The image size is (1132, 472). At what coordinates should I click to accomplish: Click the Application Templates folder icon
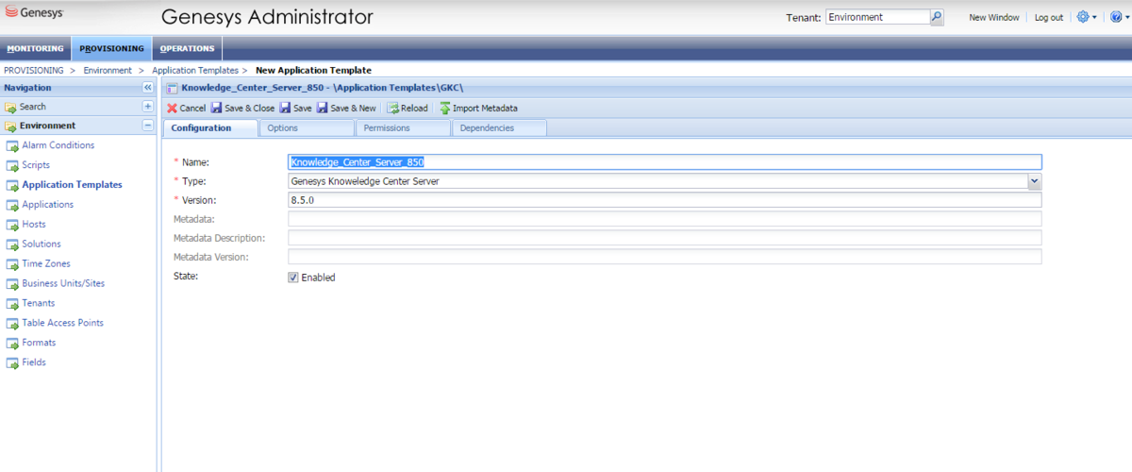coord(12,185)
